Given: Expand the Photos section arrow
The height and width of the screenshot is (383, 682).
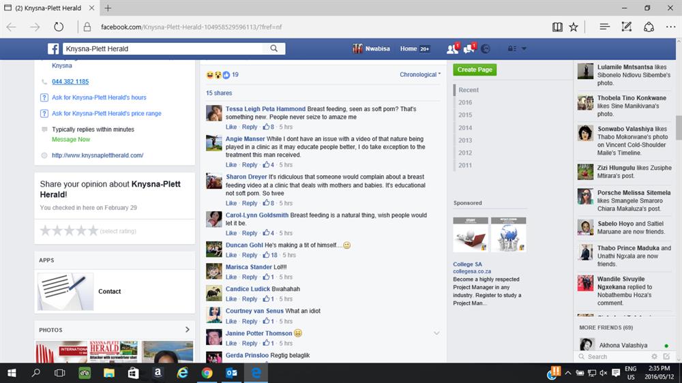Looking at the screenshot, I should click(x=188, y=330).
